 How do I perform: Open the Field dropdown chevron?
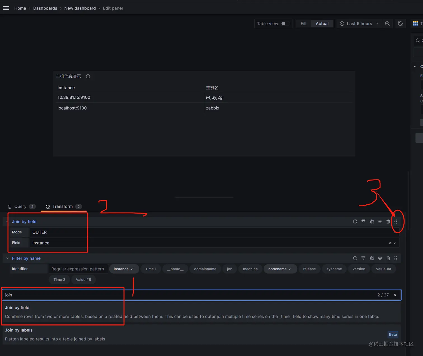(x=394, y=243)
